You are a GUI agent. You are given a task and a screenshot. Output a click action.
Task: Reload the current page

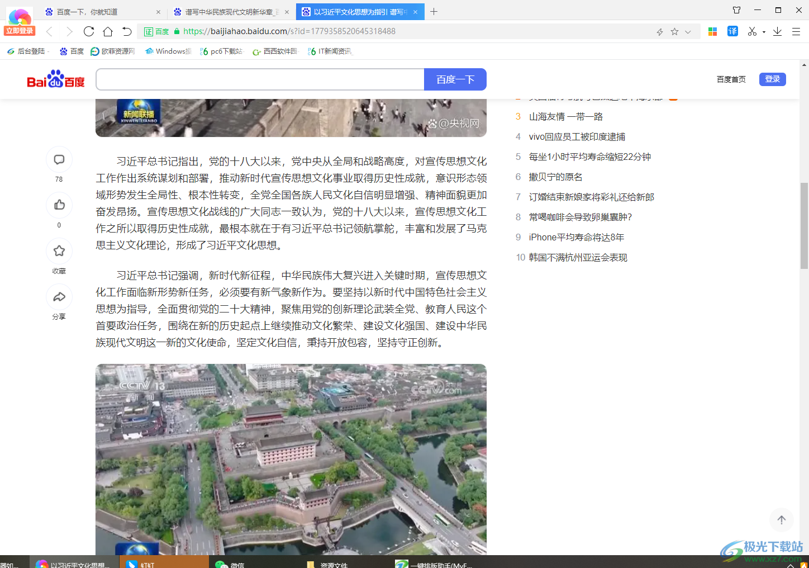coord(89,31)
